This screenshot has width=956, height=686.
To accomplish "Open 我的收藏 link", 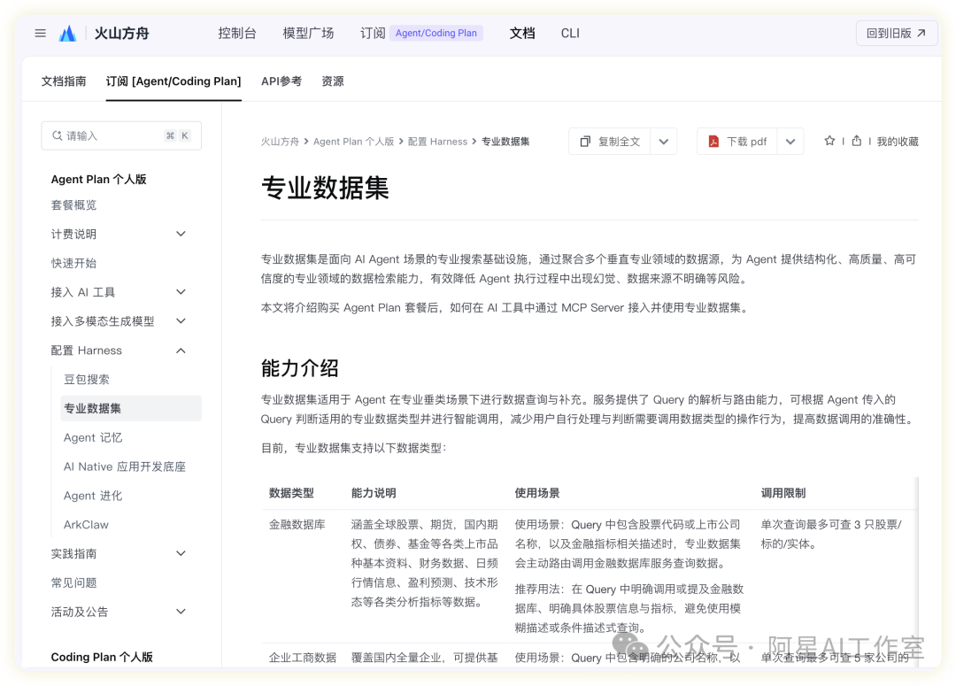I will click(x=898, y=142).
